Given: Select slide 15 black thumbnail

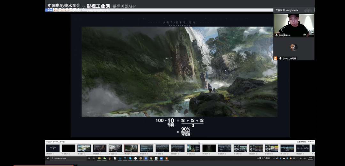Looking at the screenshot, I should [68, 148].
